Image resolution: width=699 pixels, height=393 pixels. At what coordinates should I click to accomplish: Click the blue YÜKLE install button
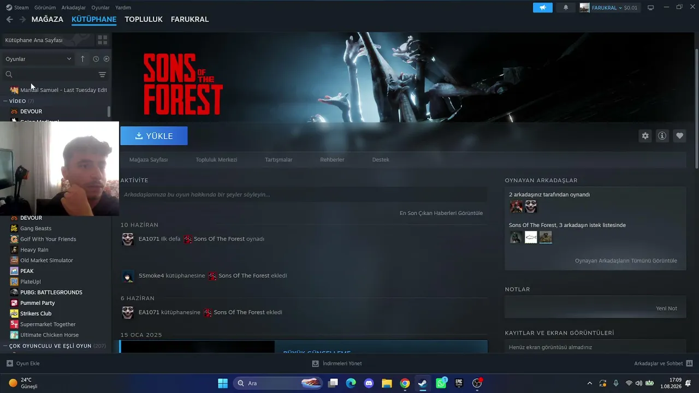[154, 136]
